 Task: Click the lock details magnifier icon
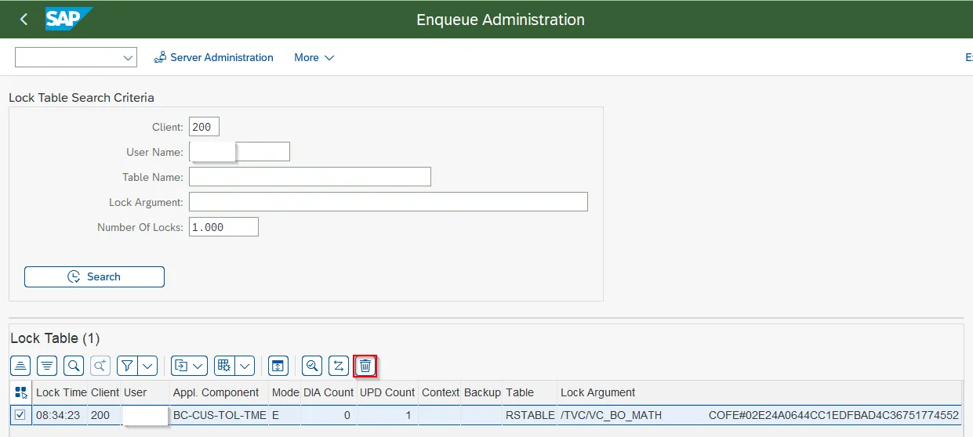pyautogui.click(x=312, y=365)
